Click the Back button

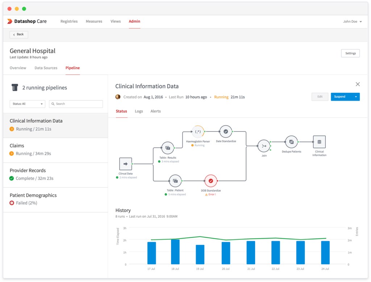coord(19,34)
